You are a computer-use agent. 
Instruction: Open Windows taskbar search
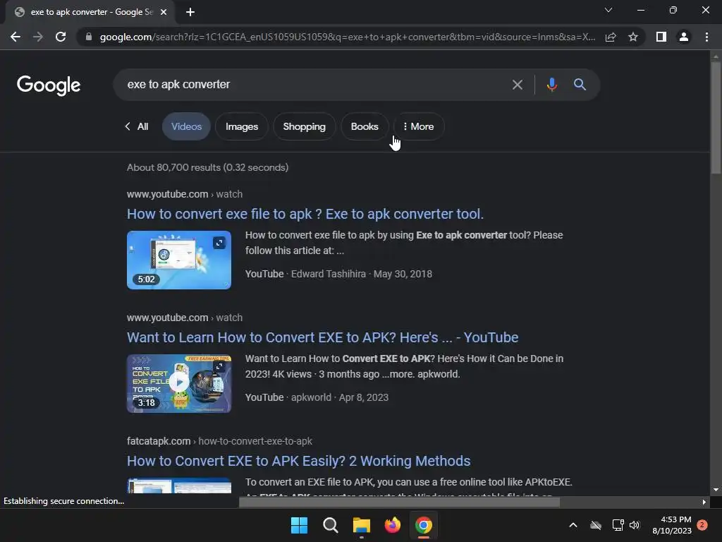point(330,525)
